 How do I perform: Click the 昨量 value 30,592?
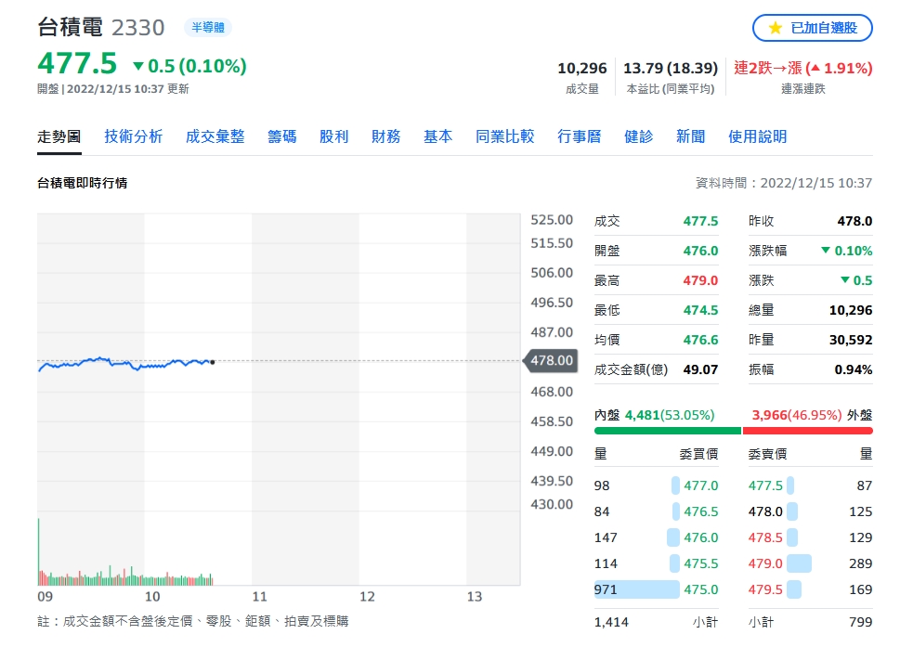[x=851, y=340]
